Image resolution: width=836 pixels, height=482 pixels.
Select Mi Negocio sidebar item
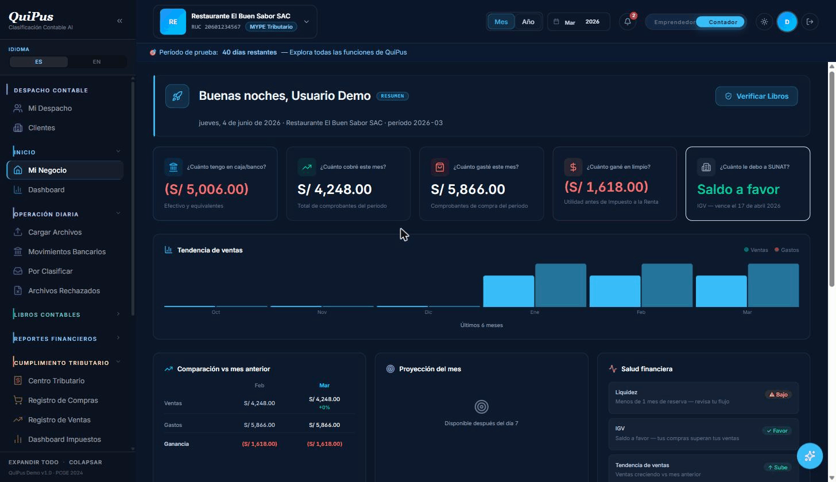65,170
